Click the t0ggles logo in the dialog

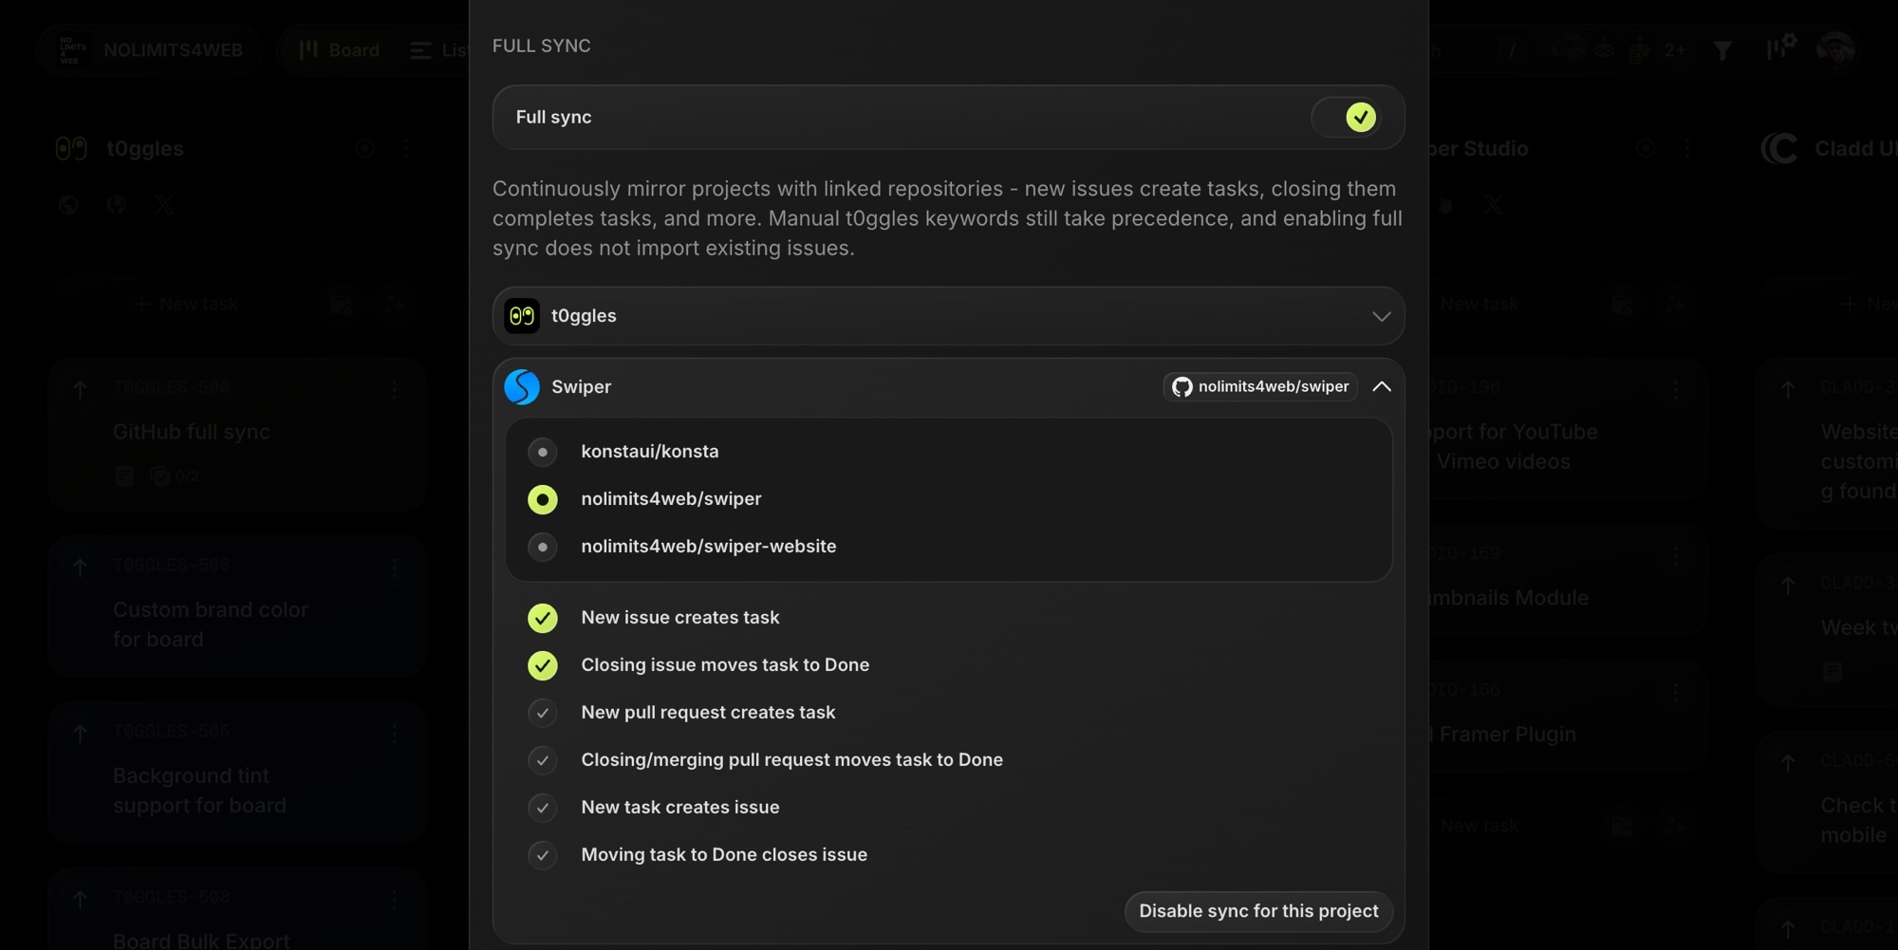coord(522,316)
